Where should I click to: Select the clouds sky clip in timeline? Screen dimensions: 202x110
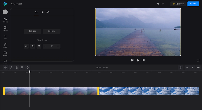pyautogui.click(x=149, y=91)
